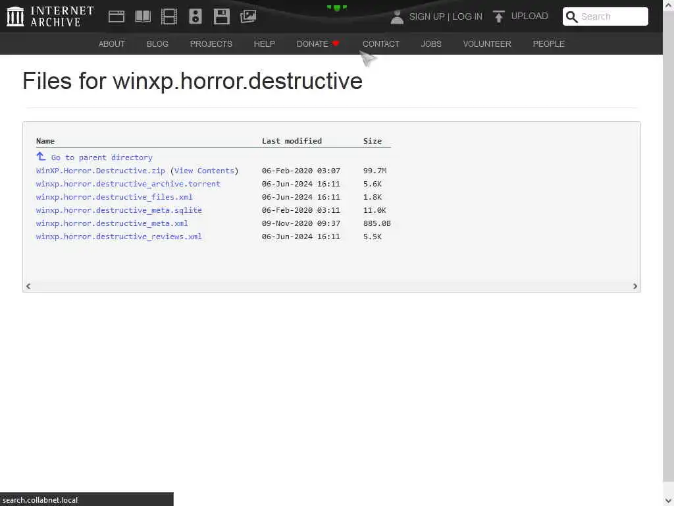Click SIGN UP link
The image size is (674, 506).
[427, 16]
